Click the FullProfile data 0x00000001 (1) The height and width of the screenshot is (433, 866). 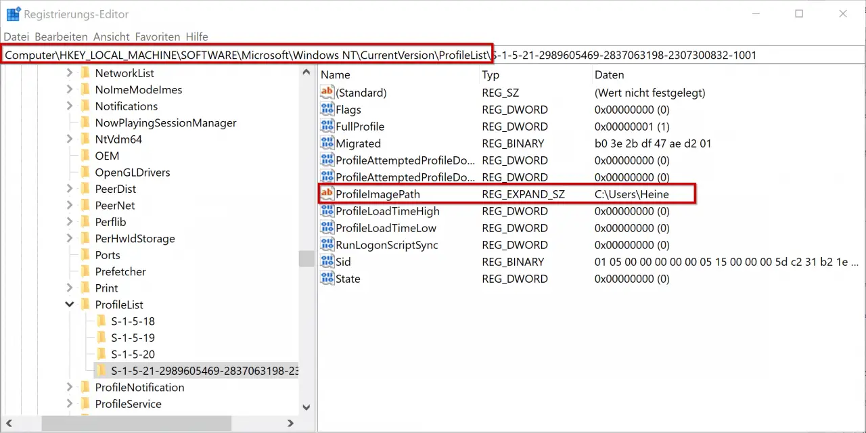[x=632, y=127]
